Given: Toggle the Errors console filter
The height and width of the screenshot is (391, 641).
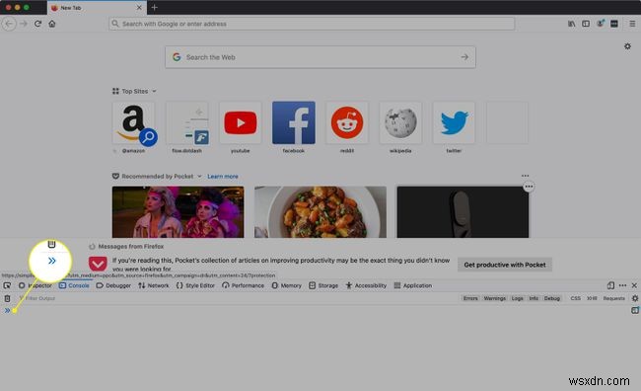Looking at the screenshot, I should pyautogui.click(x=470, y=298).
